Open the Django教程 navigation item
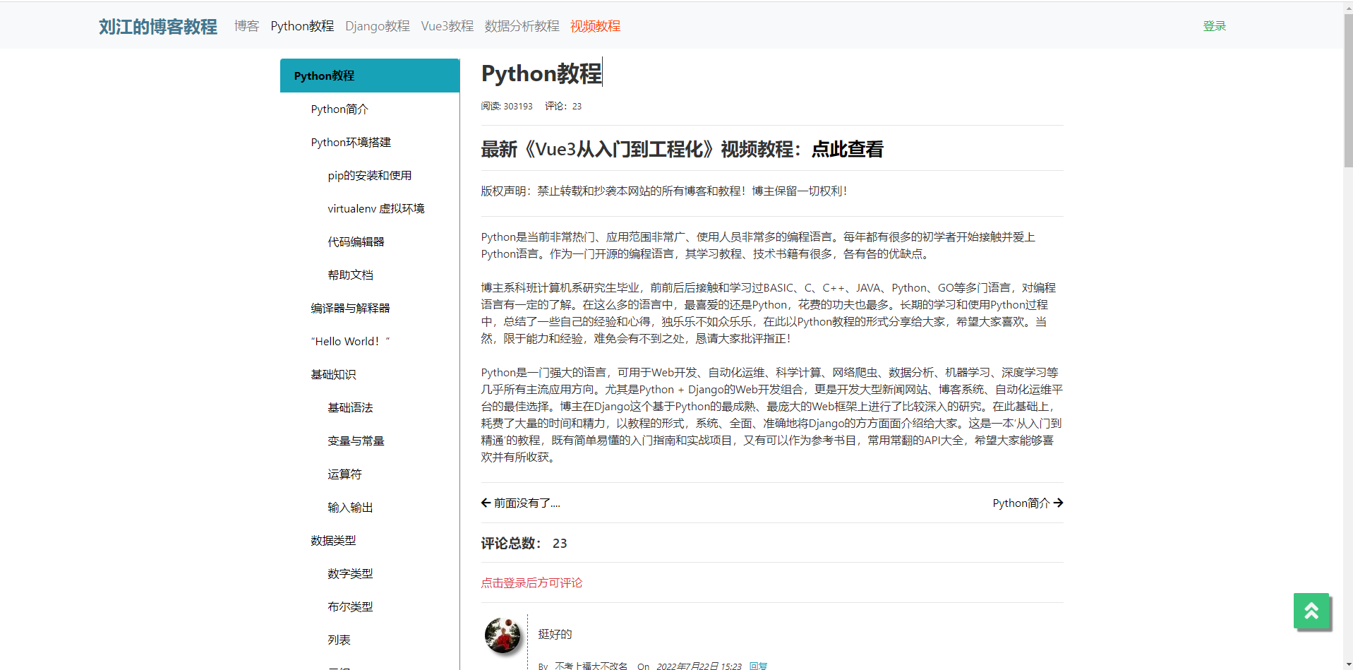 [x=378, y=26]
